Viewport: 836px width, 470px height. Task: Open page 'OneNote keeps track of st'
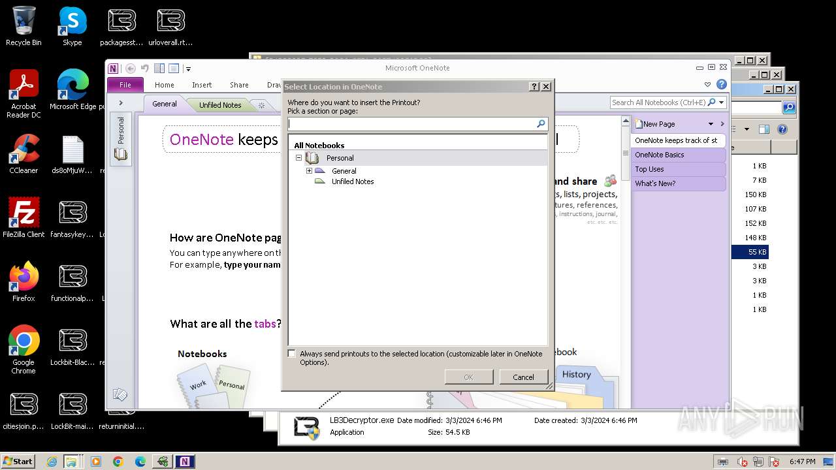click(x=678, y=140)
